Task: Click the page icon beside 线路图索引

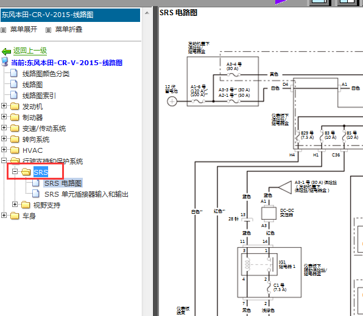Action: coord(14,95)
